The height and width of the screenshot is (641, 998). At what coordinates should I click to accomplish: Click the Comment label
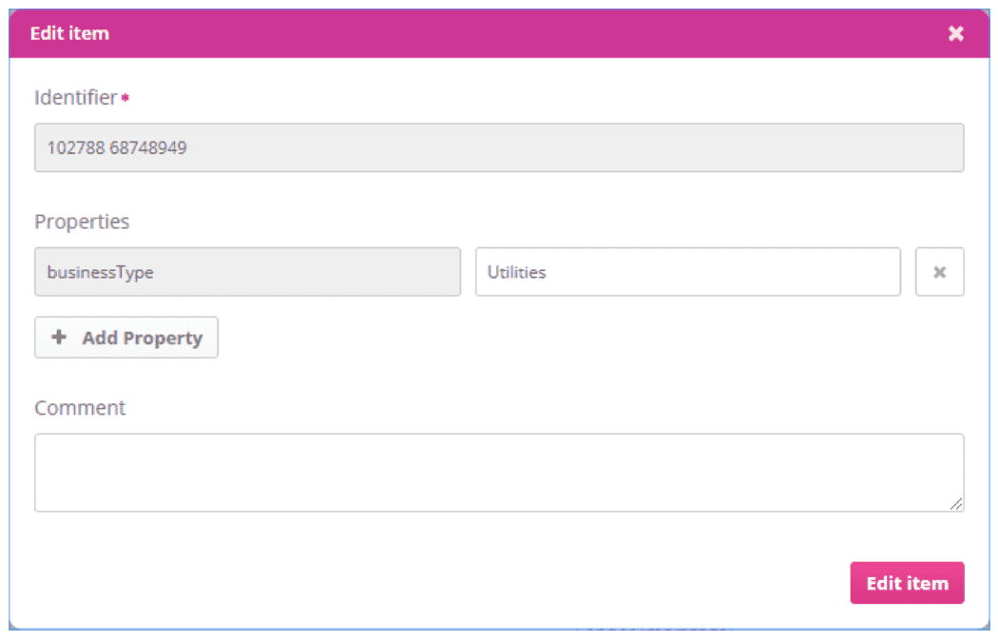coord(80,407)
